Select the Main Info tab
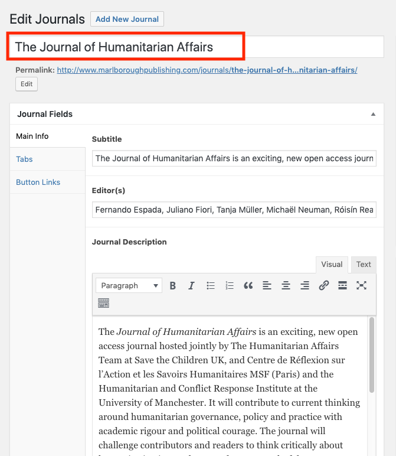This screenshot has height=456, width=396. (x=48, y=136)
